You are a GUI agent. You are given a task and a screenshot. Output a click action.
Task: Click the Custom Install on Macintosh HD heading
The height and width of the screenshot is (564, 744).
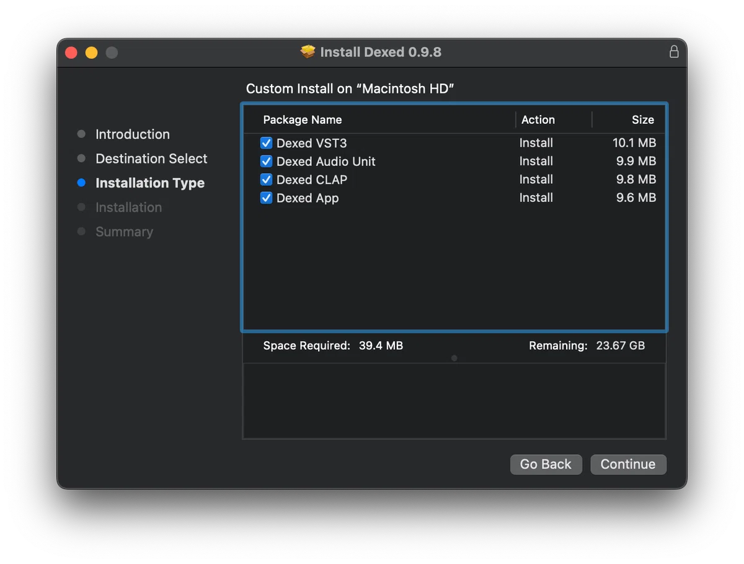click(350, 89)
